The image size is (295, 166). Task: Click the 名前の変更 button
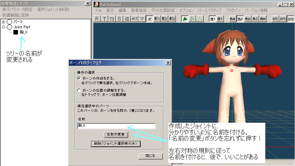pyautogui.click(x=116, y=134)
